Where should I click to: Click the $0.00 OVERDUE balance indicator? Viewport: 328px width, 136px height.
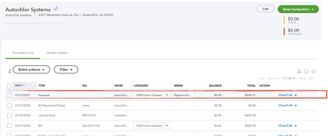(295, 32)
